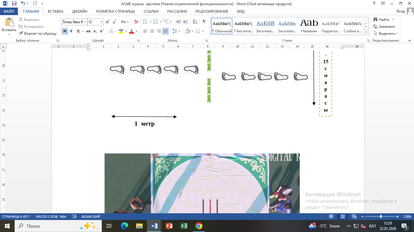Toggle superscript formatting

click(x=102, y=31)
